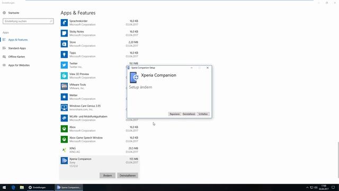The width and height of the screenshot is (339, 191).
Task: Select Windows Care Genius 3.95 name
Action: pos(85,106)
